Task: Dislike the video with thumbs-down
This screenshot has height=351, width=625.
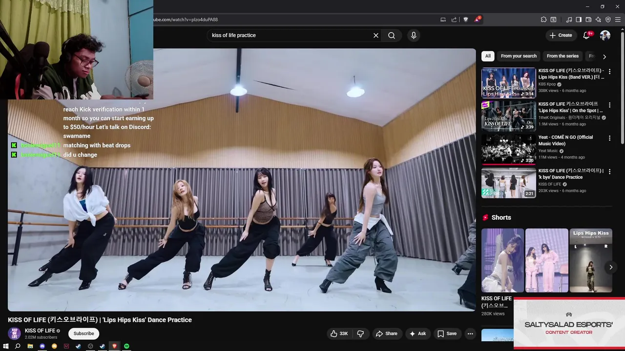Action: pos(360,333)
